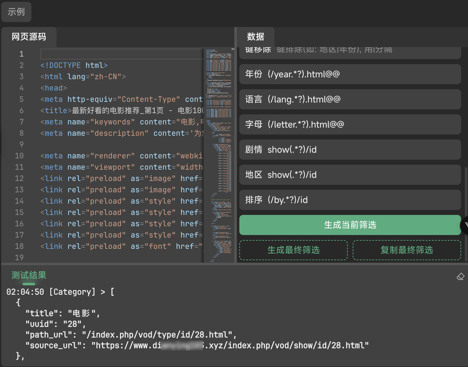468x367 pixels.
Task: Focus the 排序 /by pattern field
Action: point(361,200)
